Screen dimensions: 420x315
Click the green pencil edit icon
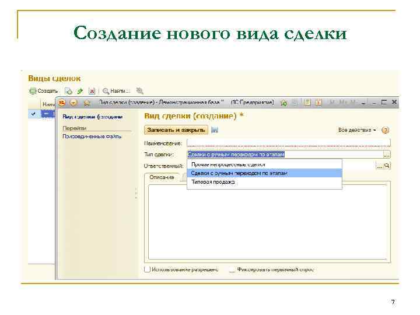(x=80, y=91)
